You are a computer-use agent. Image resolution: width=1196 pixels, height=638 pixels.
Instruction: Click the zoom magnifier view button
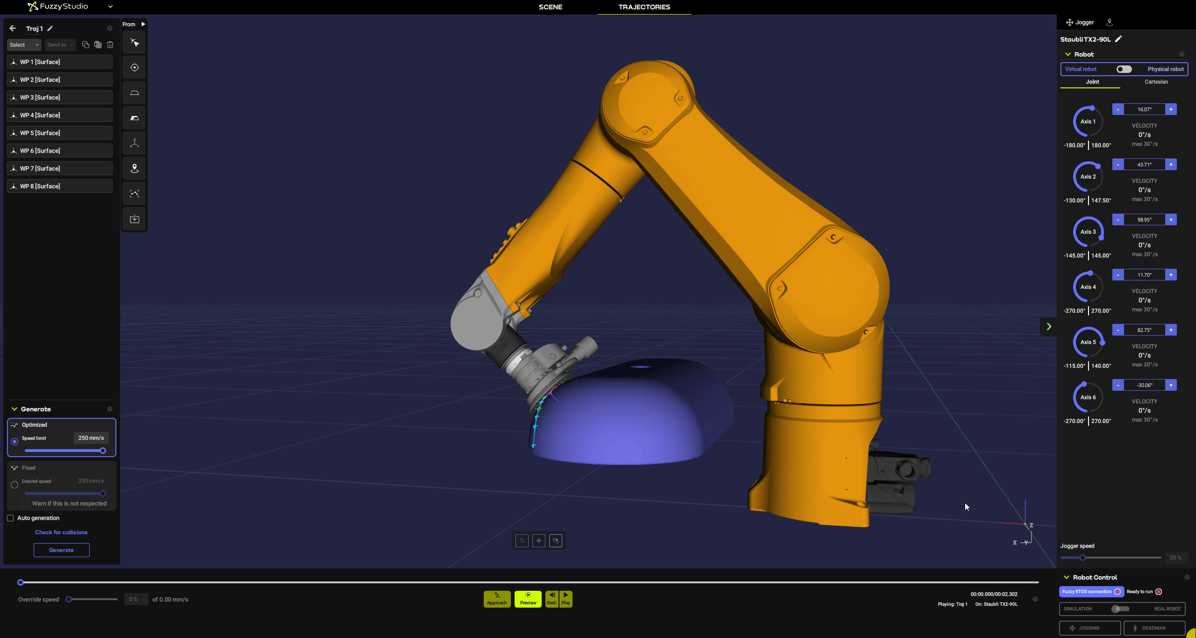point(522,541)
